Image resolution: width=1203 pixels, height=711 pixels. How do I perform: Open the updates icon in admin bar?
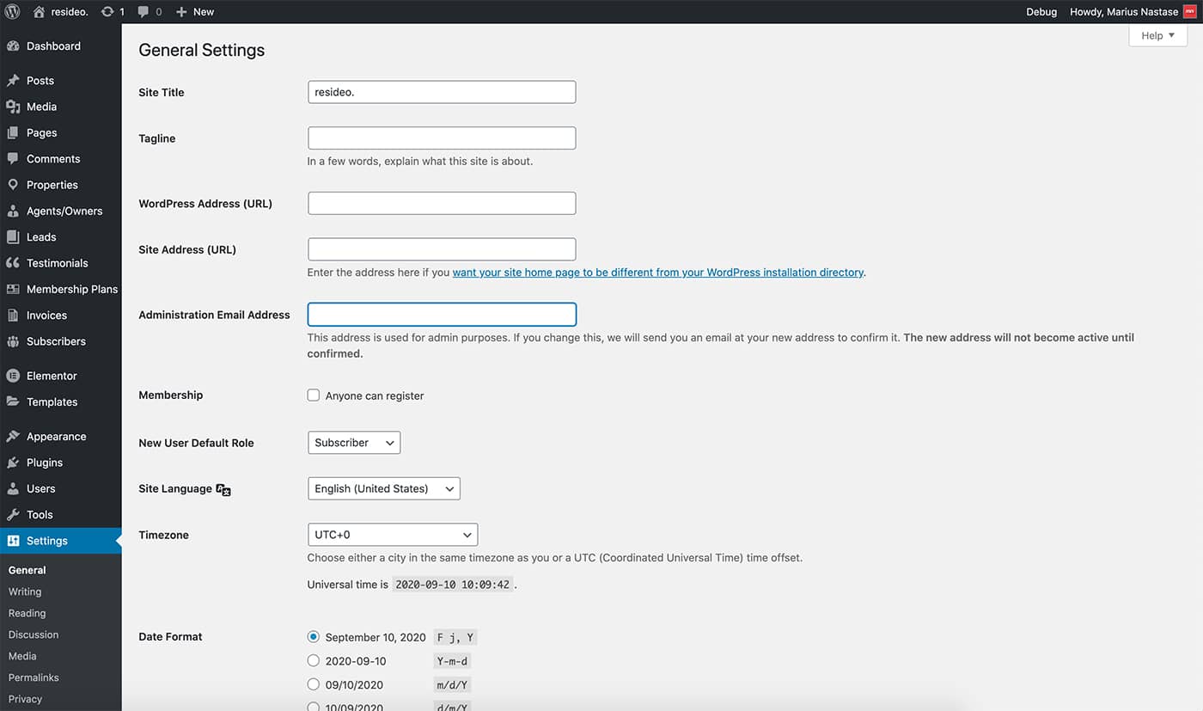coord(107,12)
